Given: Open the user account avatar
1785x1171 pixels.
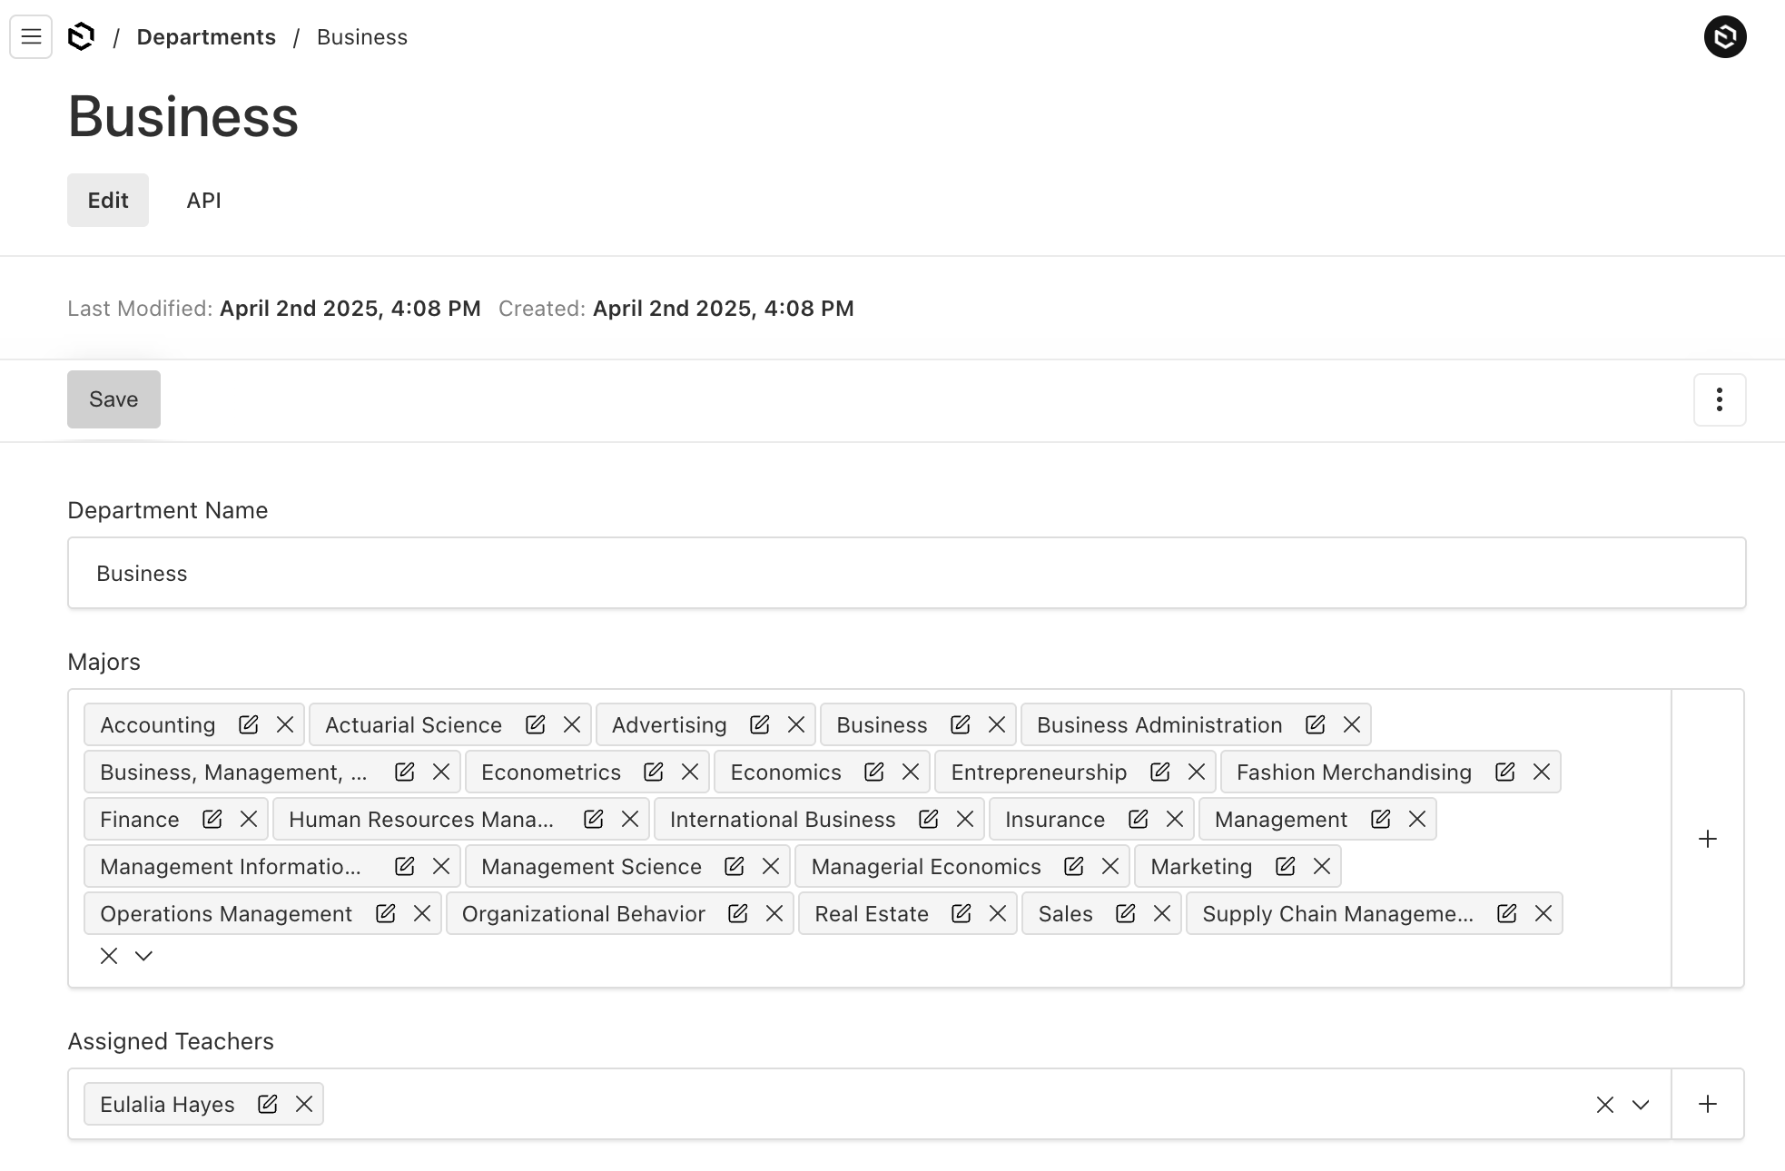Looking at the screenshot, I should pos(1724,37).
